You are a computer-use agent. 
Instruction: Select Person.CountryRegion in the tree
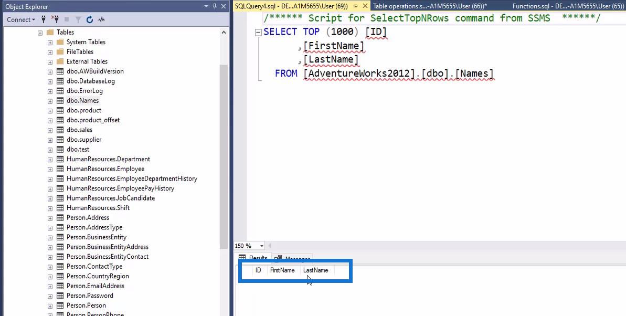pos(98,276)
